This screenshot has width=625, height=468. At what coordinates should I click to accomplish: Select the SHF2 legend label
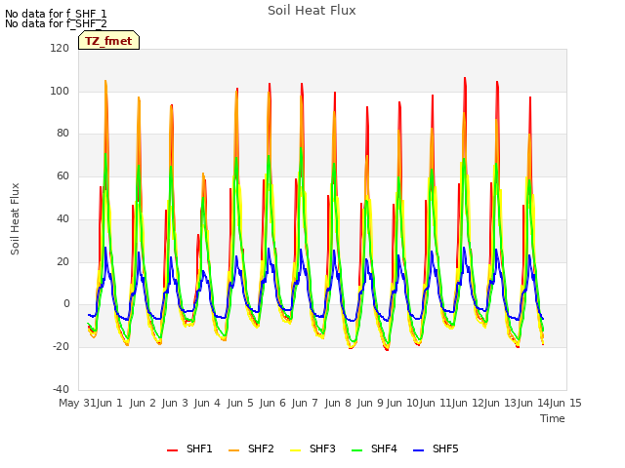(261, 448)
